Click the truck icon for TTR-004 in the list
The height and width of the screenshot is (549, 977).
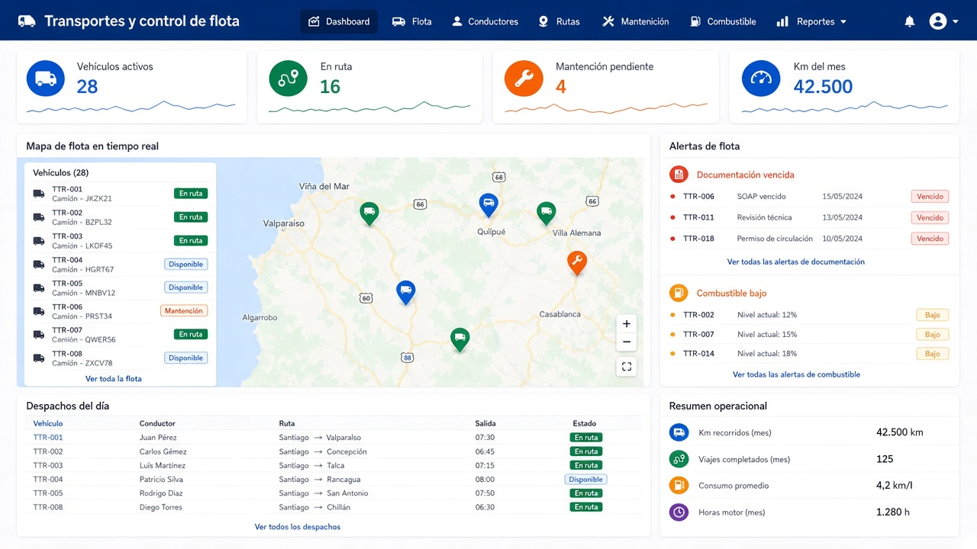click(39, 265)
